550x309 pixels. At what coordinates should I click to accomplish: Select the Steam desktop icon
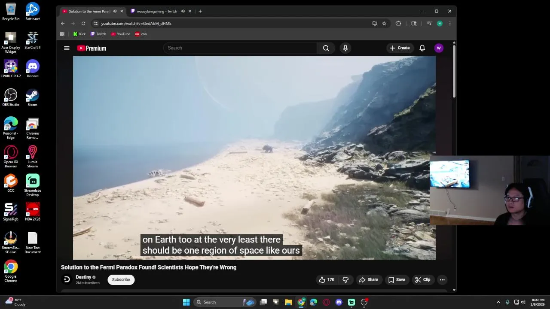click(x=32, y=97)
